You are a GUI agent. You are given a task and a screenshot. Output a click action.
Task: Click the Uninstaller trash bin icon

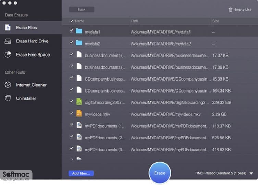[x=8, y=98]
